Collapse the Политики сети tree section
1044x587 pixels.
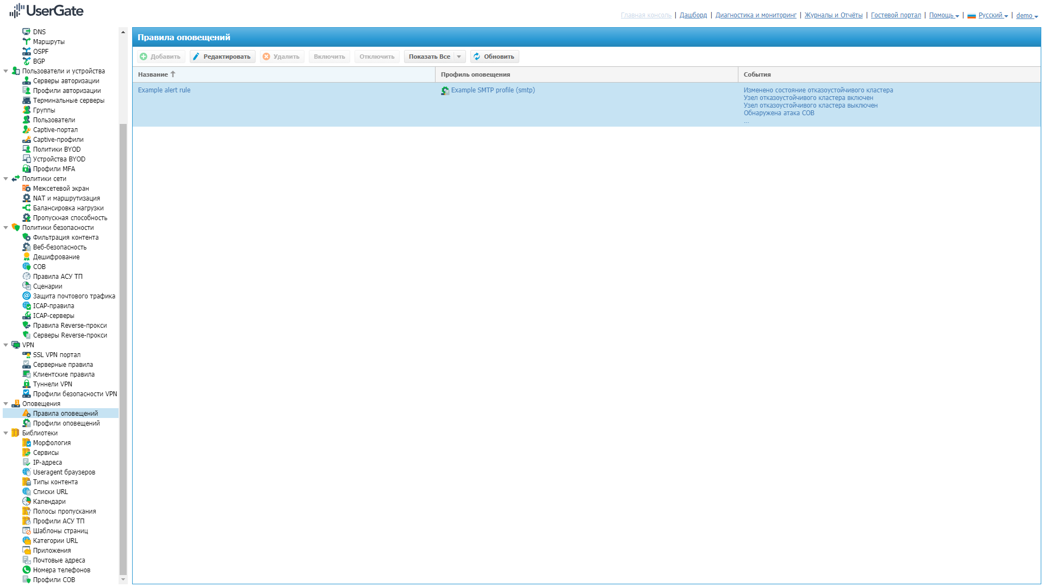6,178
